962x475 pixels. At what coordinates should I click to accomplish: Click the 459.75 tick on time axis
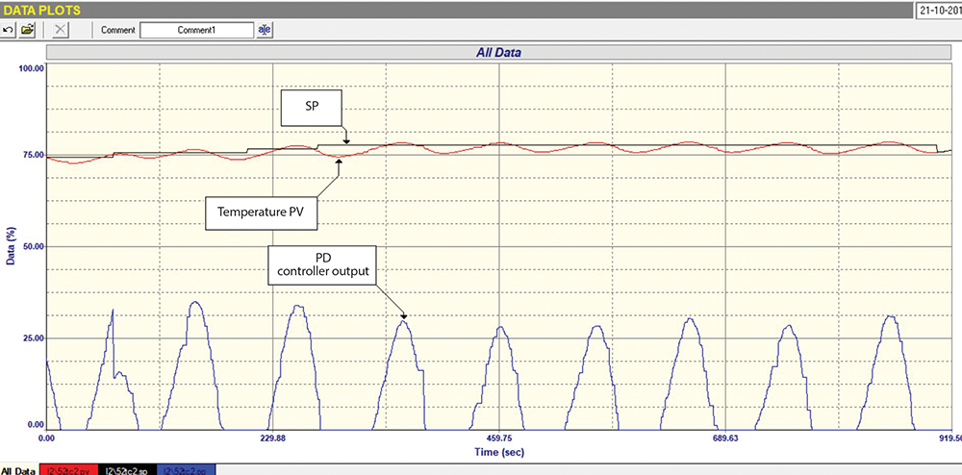(x=499, y=437)
